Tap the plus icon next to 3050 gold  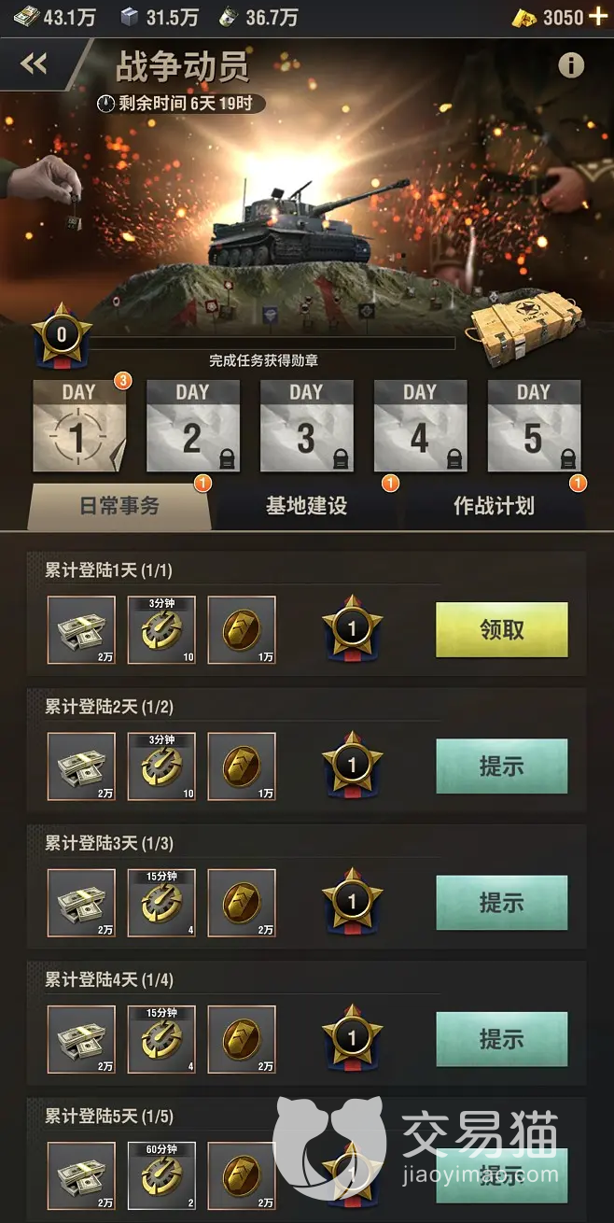tap(597, 17)
